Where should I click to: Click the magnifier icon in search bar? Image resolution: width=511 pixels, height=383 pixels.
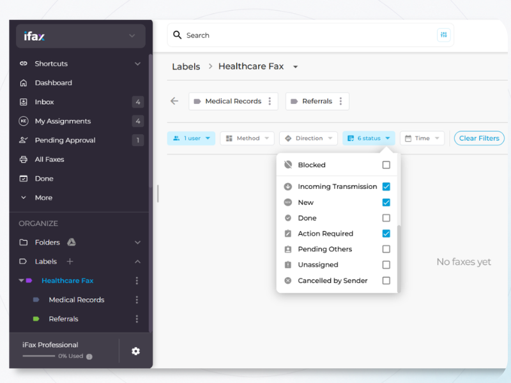click(177, 35)
